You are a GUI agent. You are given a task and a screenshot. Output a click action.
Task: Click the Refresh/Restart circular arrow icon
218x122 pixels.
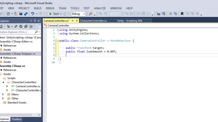65,14
